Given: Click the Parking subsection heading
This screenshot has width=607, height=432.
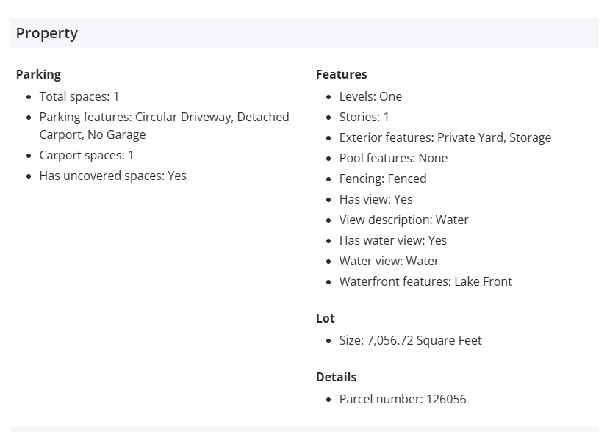Looking at the screenshot, I should tap(38, 74).
